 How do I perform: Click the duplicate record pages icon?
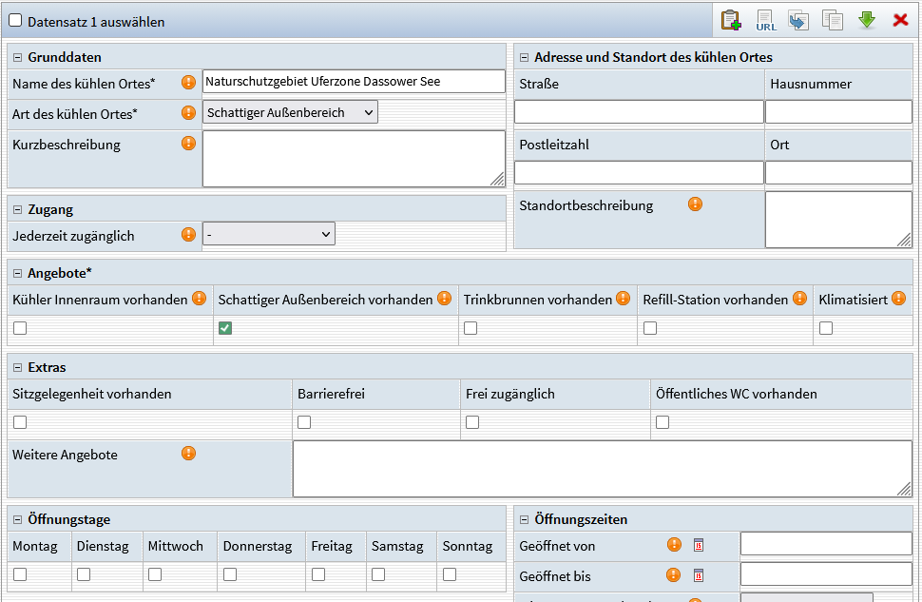tap(833, 20)
